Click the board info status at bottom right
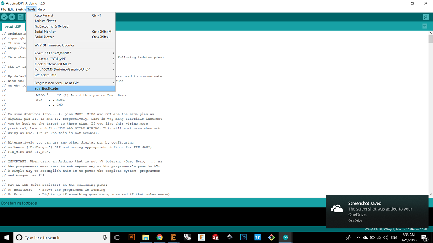 395,230
